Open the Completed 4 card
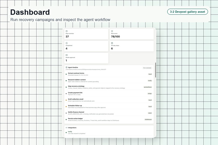218x145 pixels. tap(86, 46)
